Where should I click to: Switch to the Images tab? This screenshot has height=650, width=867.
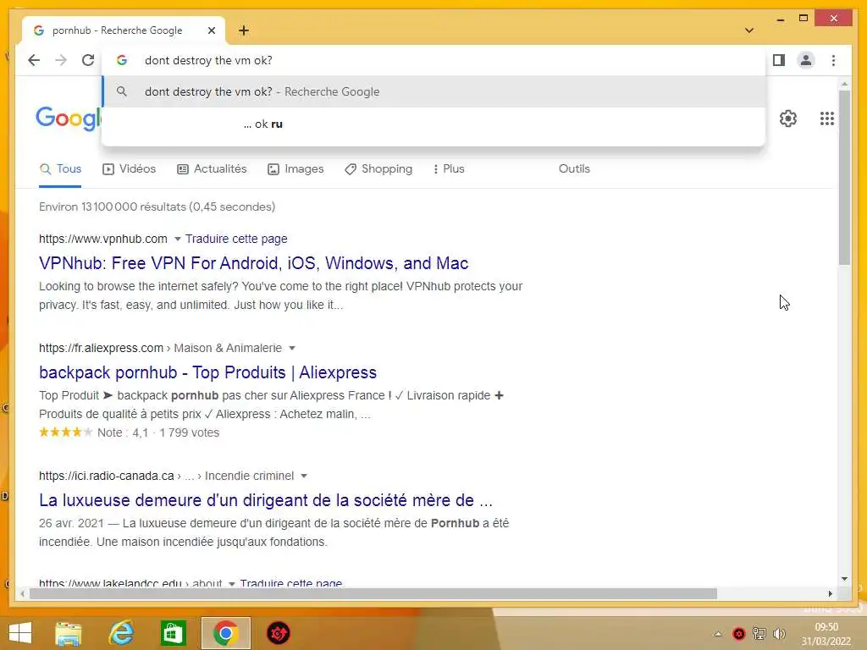coord(295,169)
